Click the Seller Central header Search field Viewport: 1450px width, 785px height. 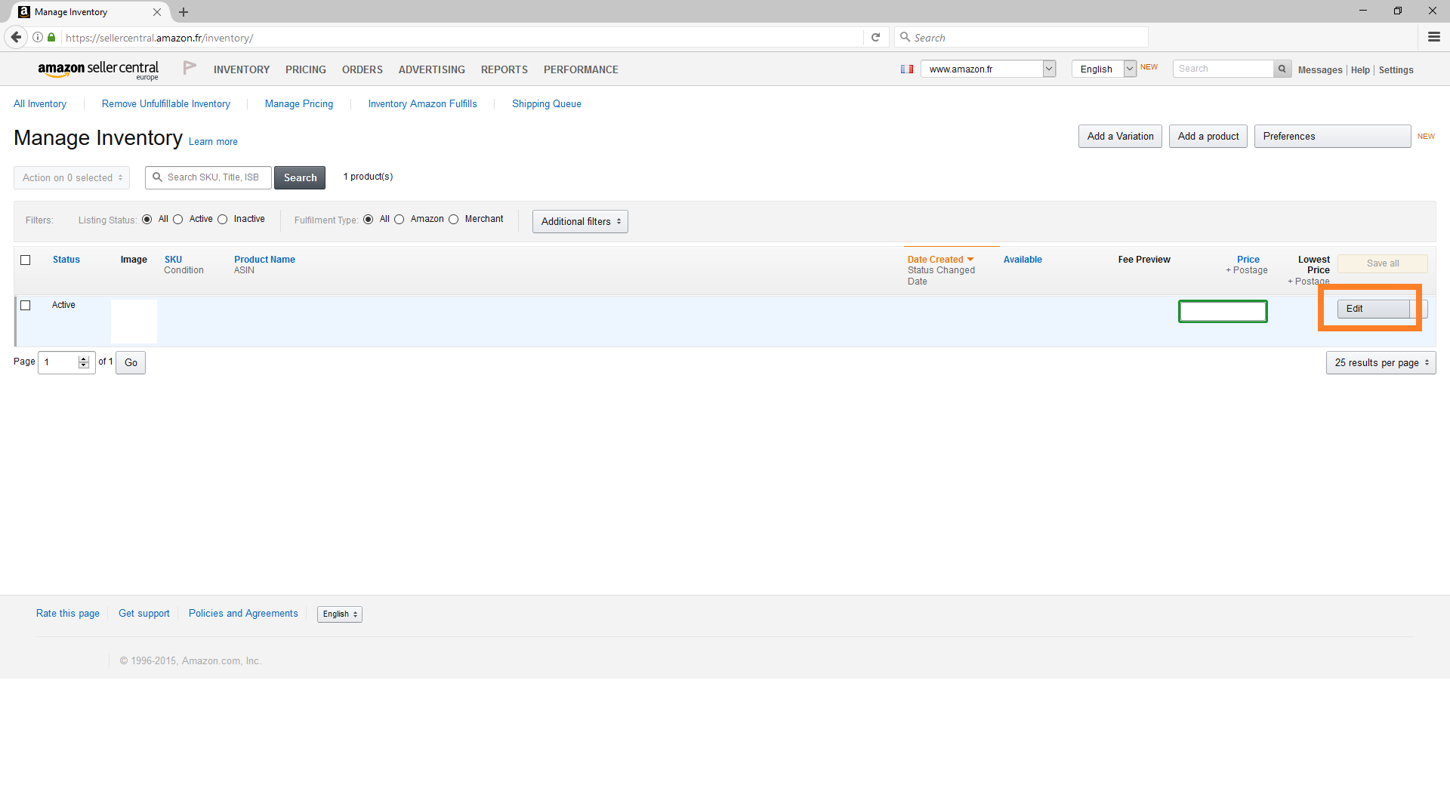click(x=1223, y=69)
